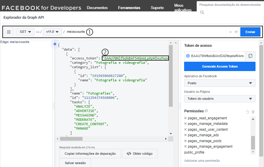Screen dimensions: 264x167
Task: Open the hamburger menu in query bar
Action: click(x=9, y=32)
